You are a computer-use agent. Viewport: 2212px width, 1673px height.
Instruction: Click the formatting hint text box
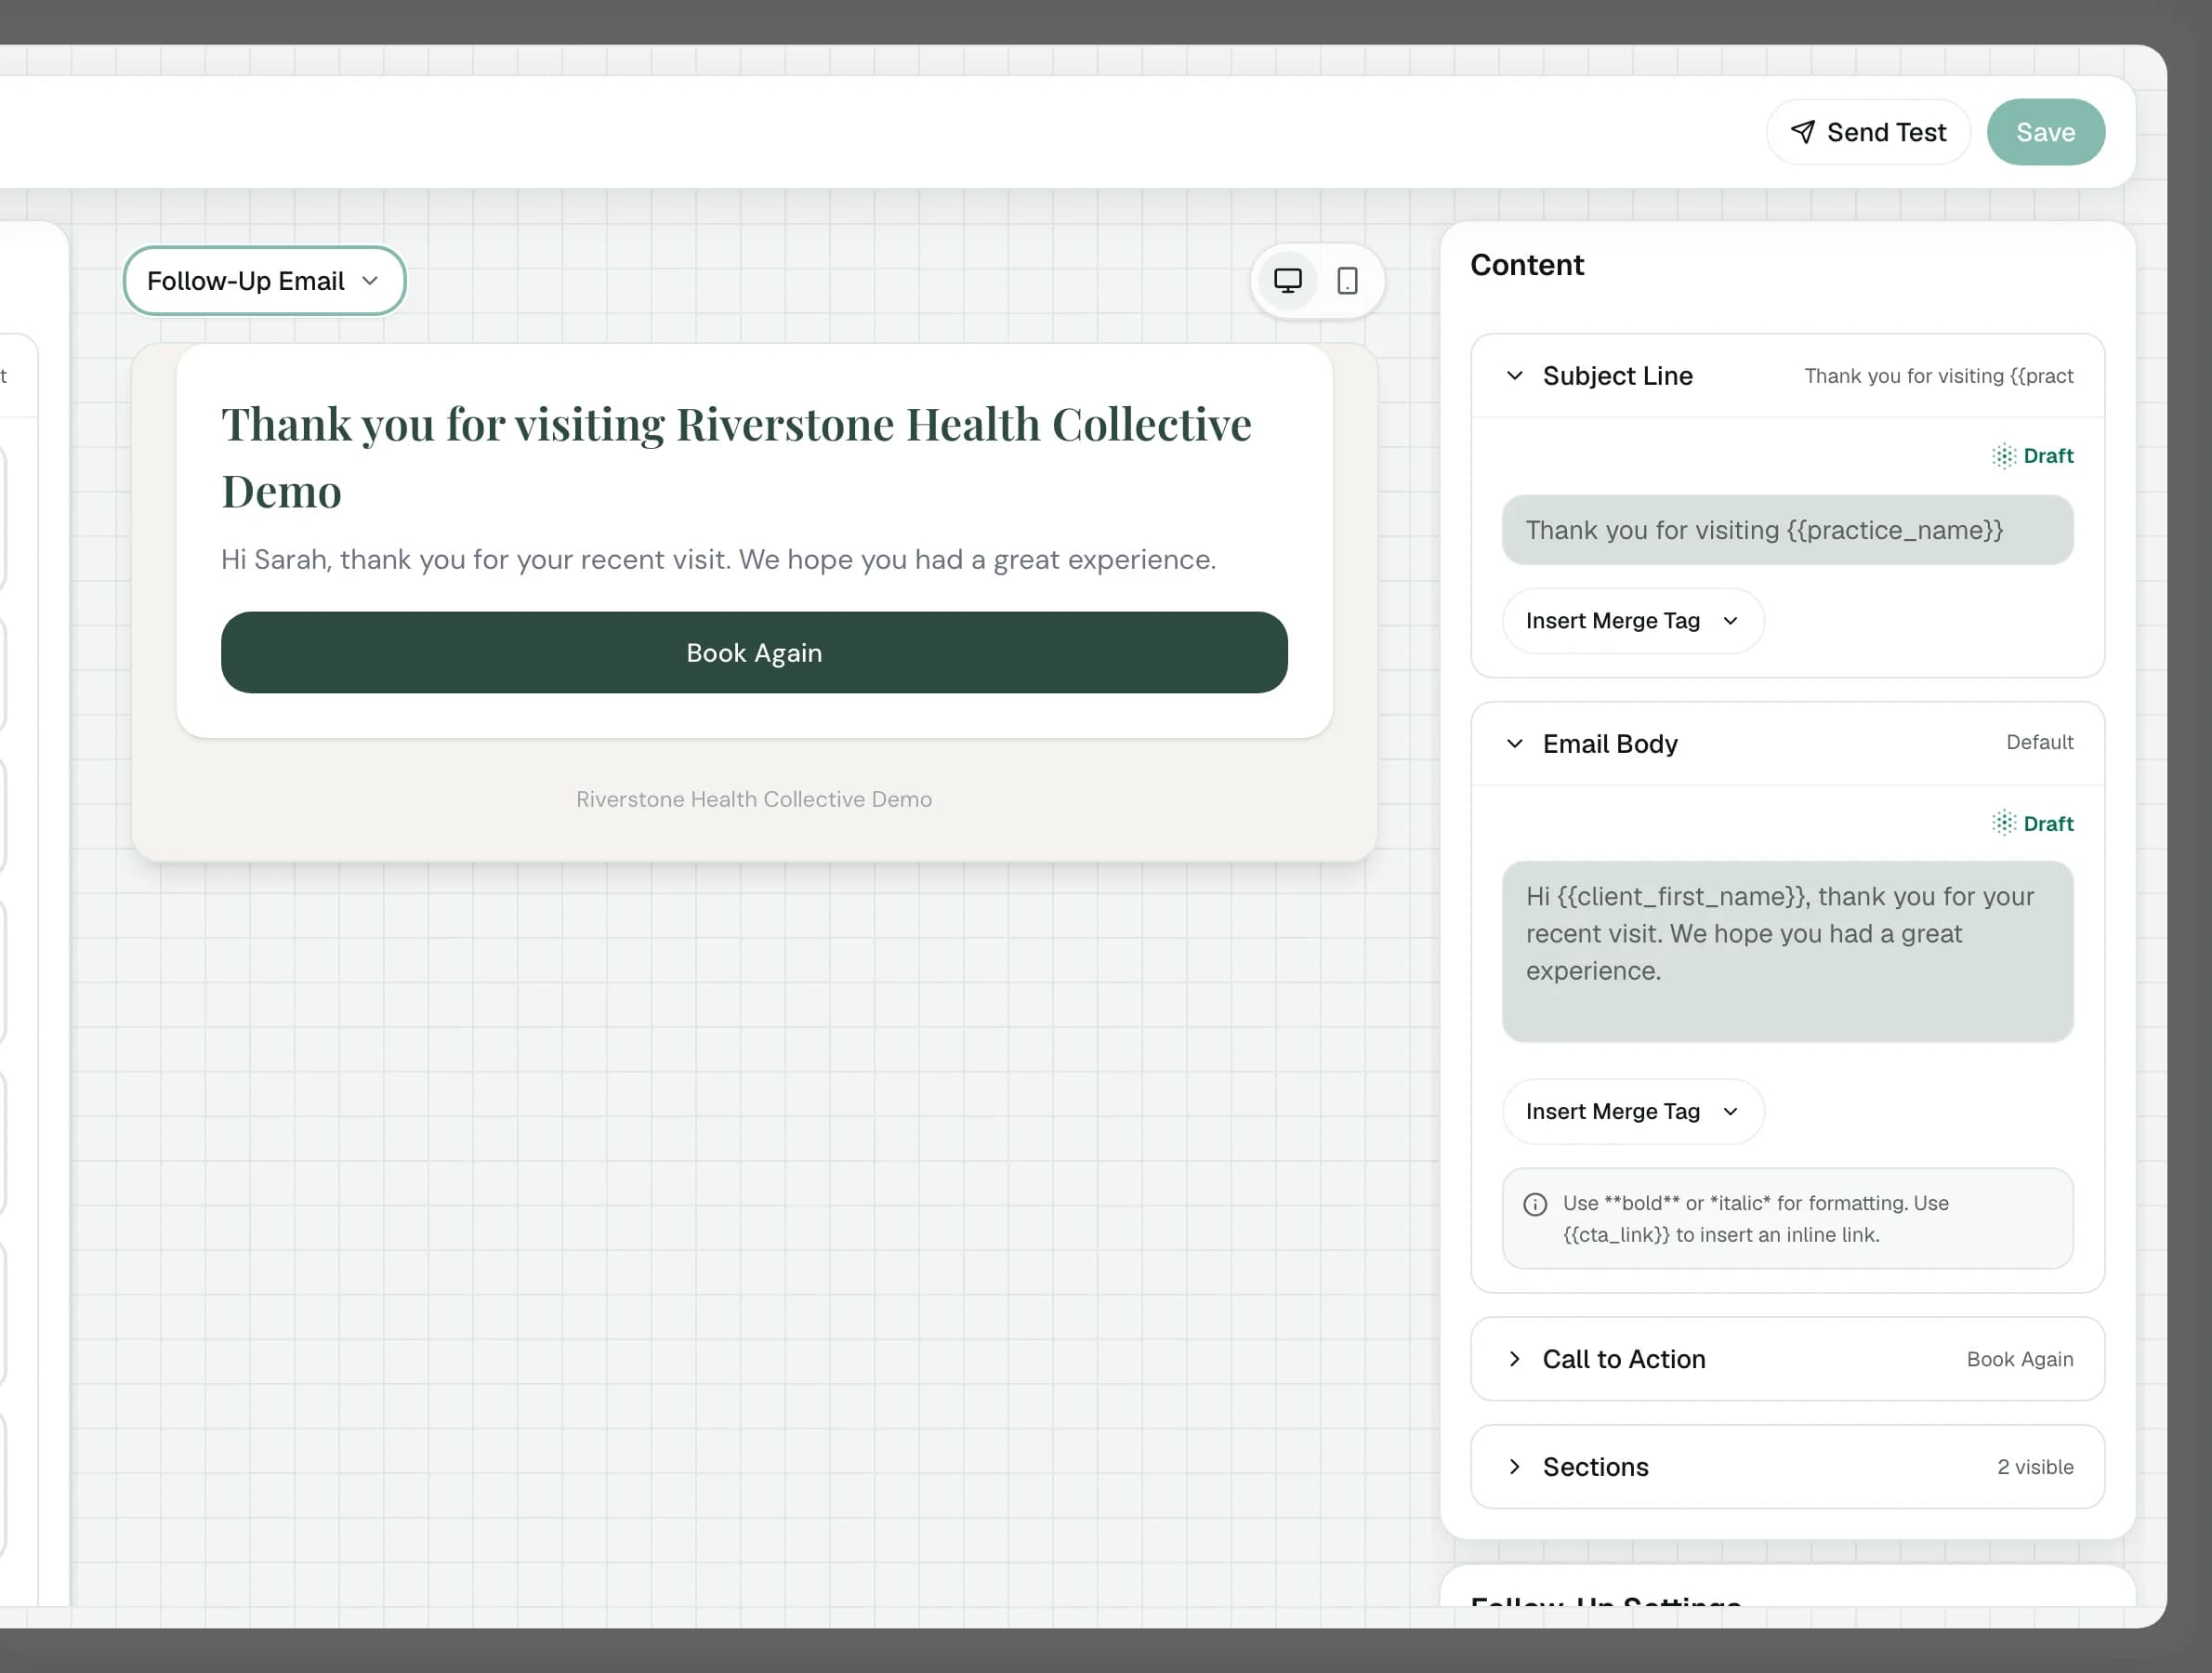1787,1219
